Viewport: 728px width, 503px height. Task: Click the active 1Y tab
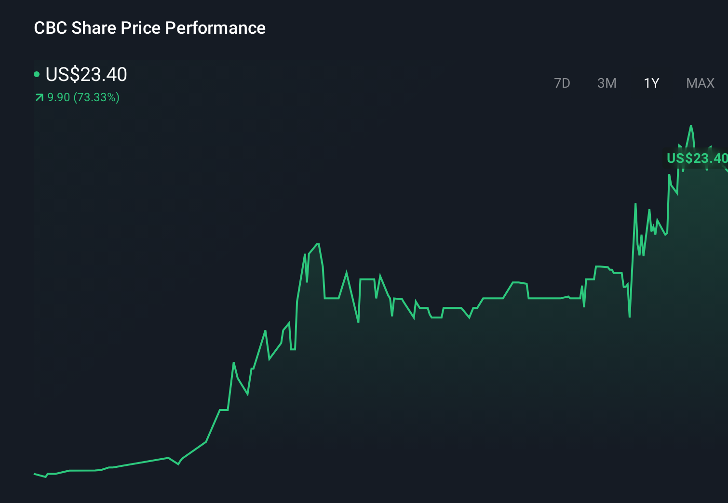coord(651,83)
